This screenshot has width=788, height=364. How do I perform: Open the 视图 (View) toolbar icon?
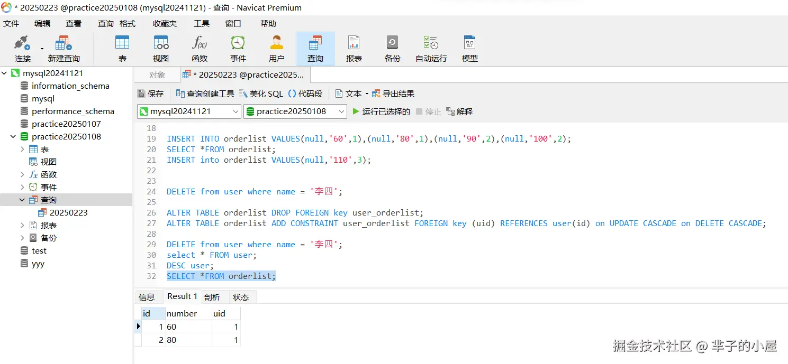pos(161,49)
